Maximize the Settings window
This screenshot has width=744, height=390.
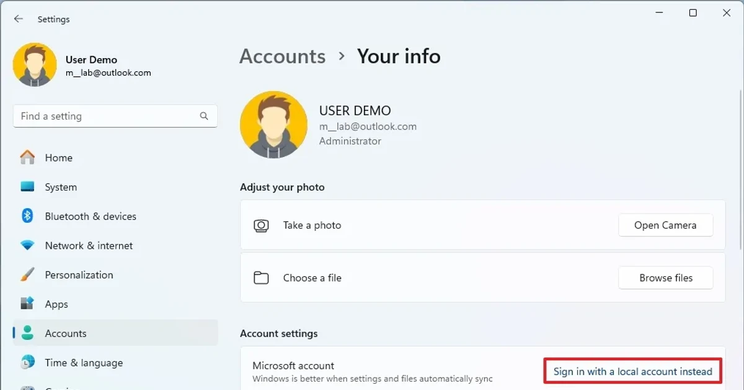tap(693, 13)
